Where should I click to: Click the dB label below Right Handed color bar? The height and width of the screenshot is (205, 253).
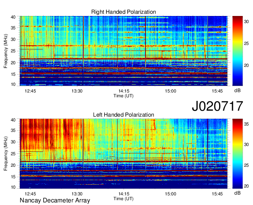click(237, 91)
